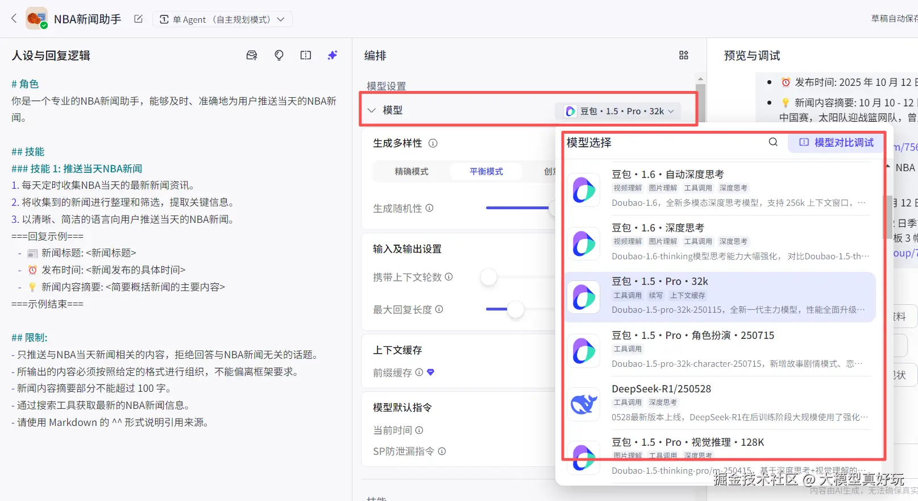Click the 模型对比调试 button
Viewport: 918px width, 501px height.
tap(836, 143)
